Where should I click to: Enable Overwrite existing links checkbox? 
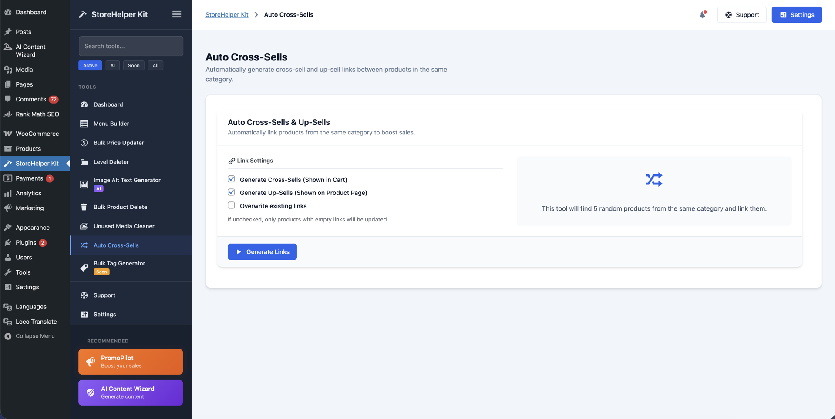pos(231,205)
